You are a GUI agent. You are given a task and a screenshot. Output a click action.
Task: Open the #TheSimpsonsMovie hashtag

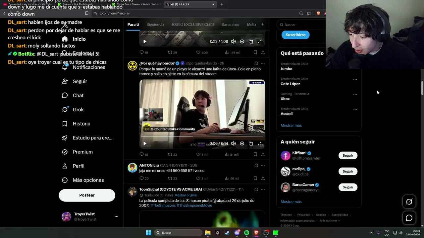point(194,205)
